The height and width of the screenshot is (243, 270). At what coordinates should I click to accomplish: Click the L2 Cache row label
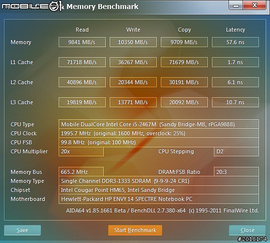(22, 82)
